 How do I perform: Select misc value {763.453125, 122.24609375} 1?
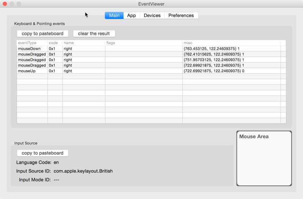tap(212, 49)
